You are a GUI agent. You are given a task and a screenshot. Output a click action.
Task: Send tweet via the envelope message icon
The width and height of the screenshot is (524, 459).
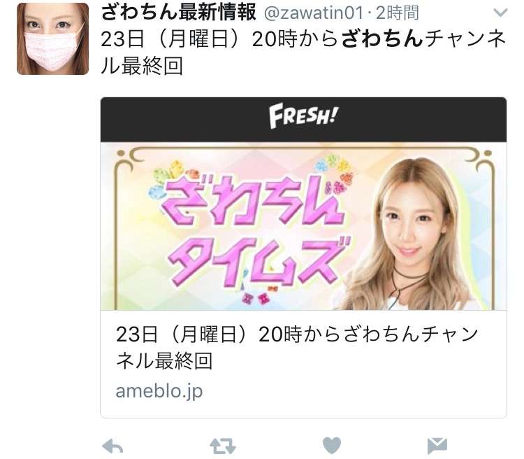[x=437, y=446]
